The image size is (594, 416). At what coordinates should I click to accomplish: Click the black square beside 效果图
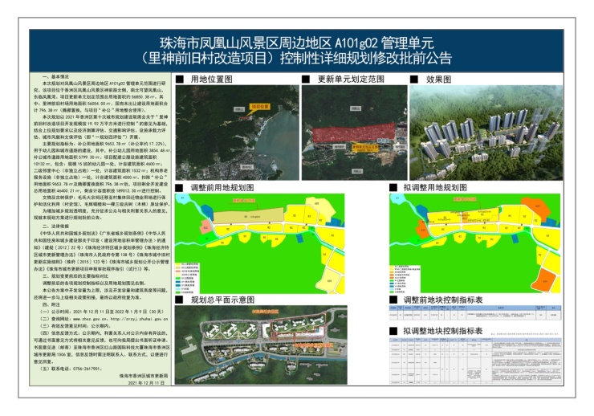pos(415,80)
